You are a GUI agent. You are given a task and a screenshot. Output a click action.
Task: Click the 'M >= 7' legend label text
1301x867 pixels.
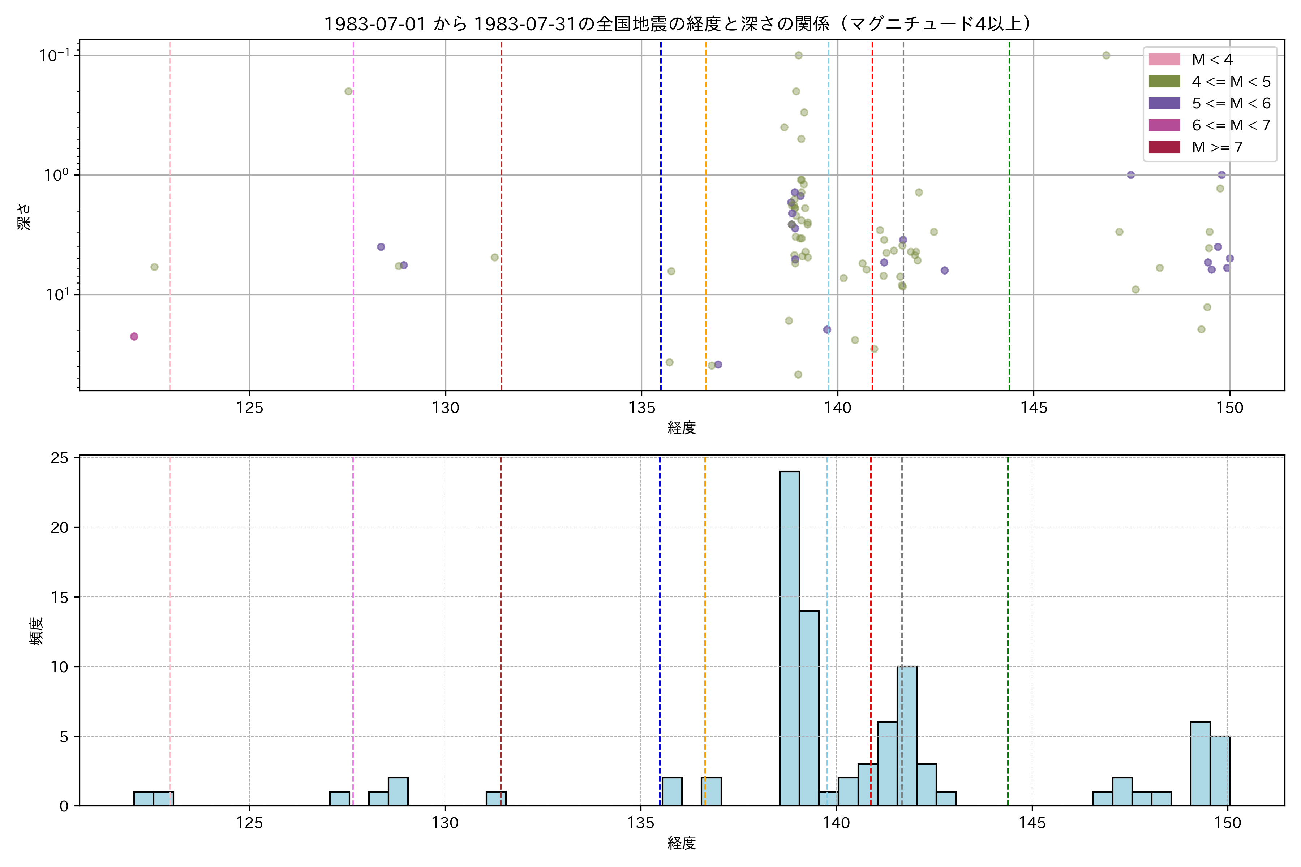click(1217, 147)
